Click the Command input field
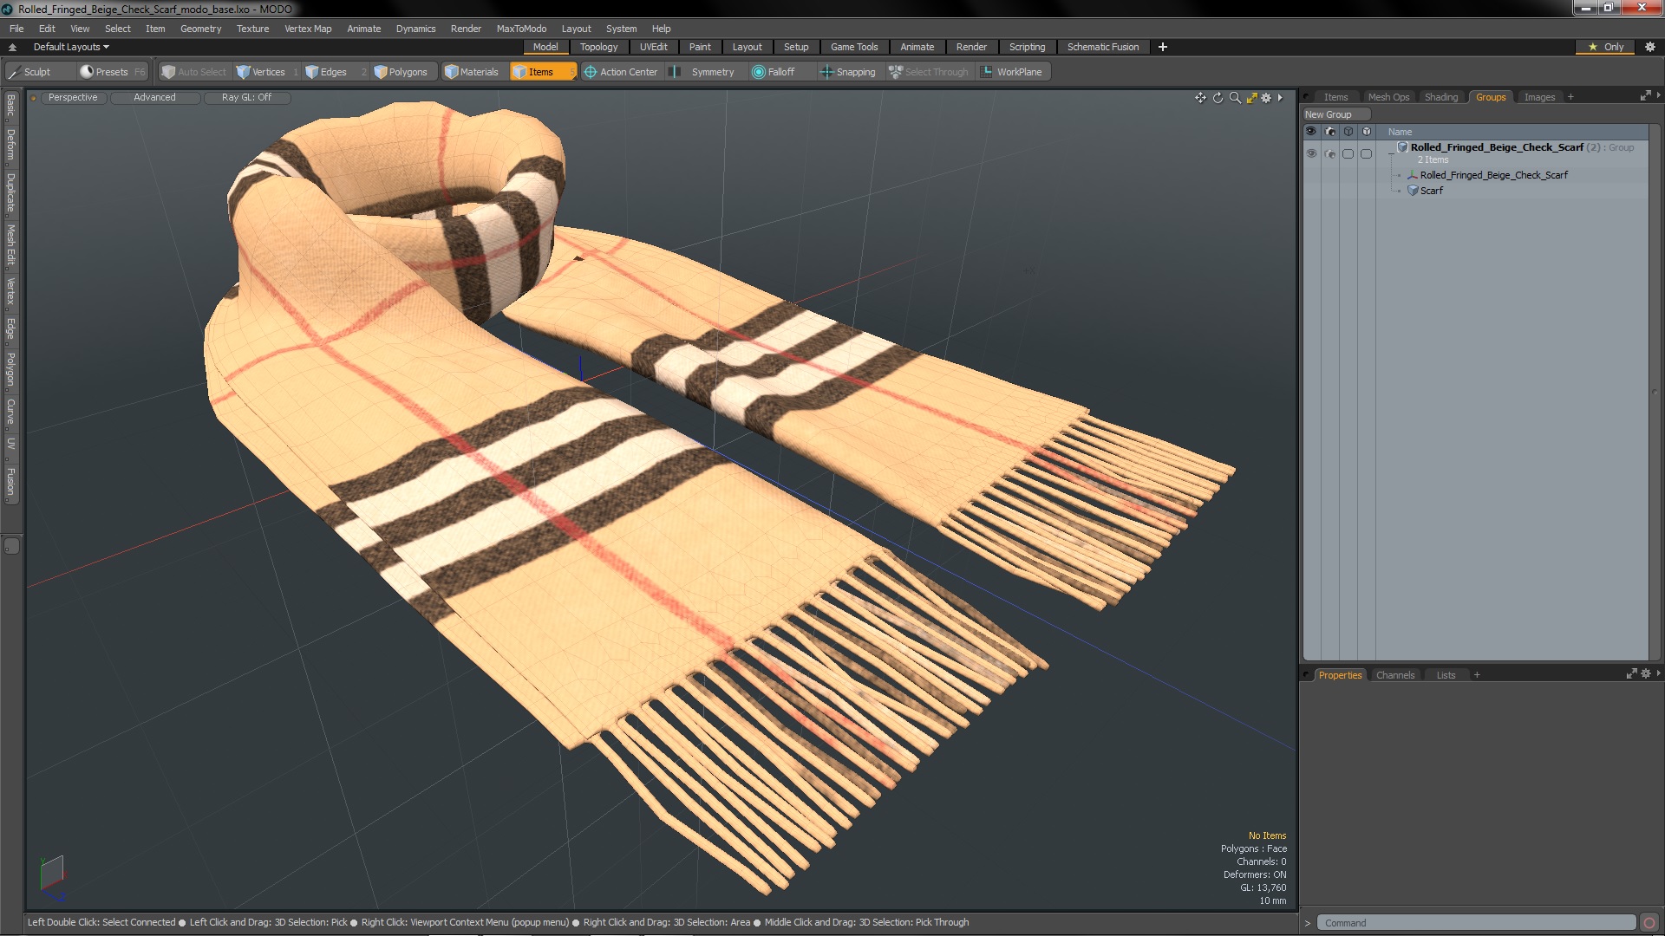Screen dimensions: 1665x936 [x=1476, y=923]
